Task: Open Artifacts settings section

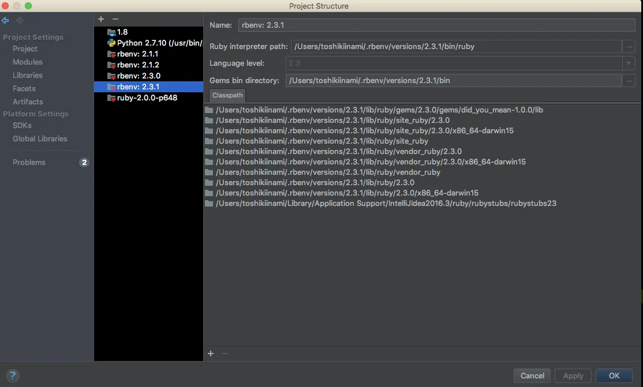Action: tap(28, 102)
